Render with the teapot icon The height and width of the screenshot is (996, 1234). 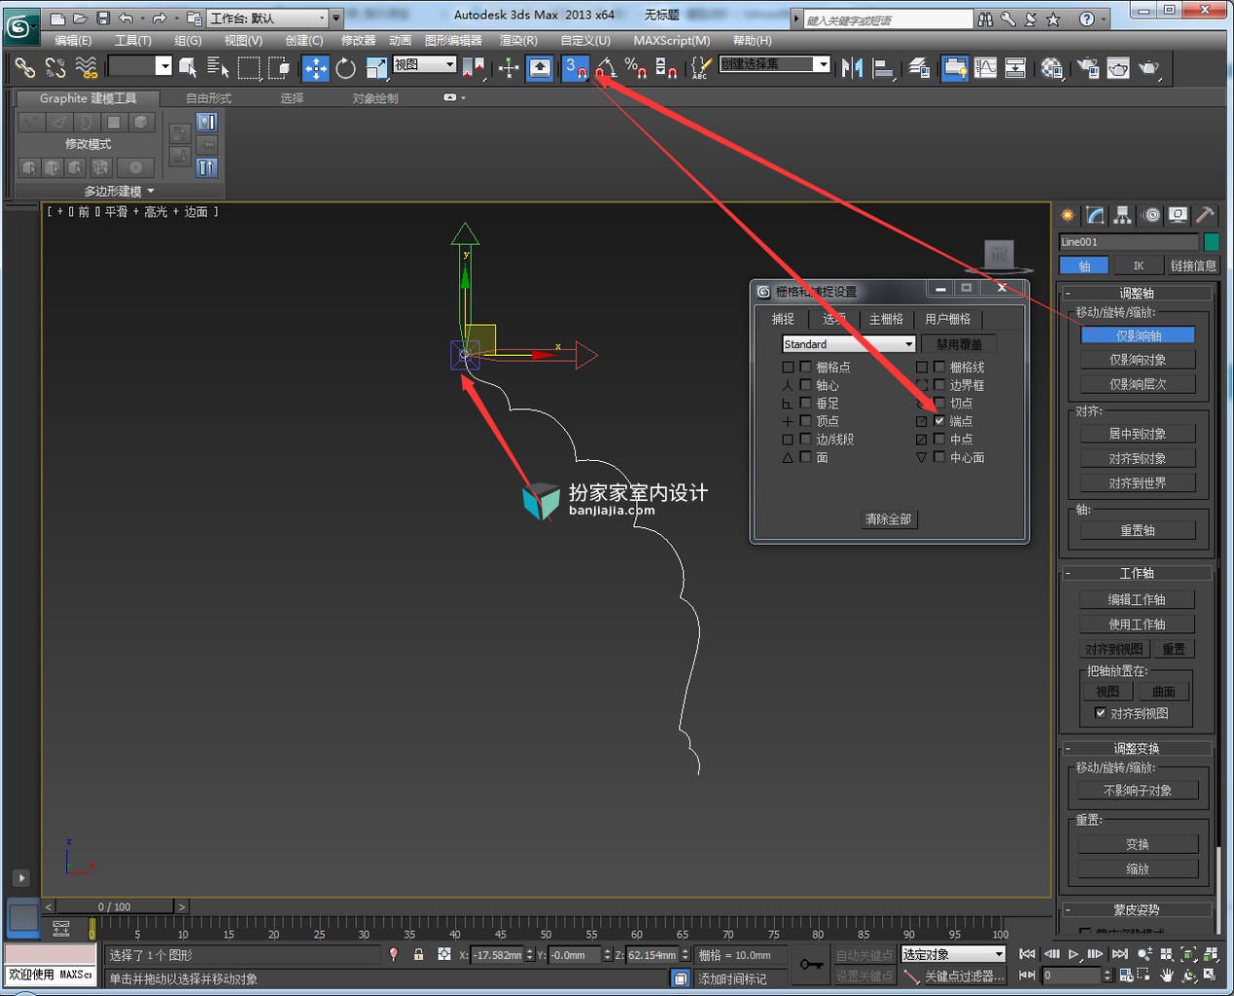pyautogui.click(x=1149, y=67)
